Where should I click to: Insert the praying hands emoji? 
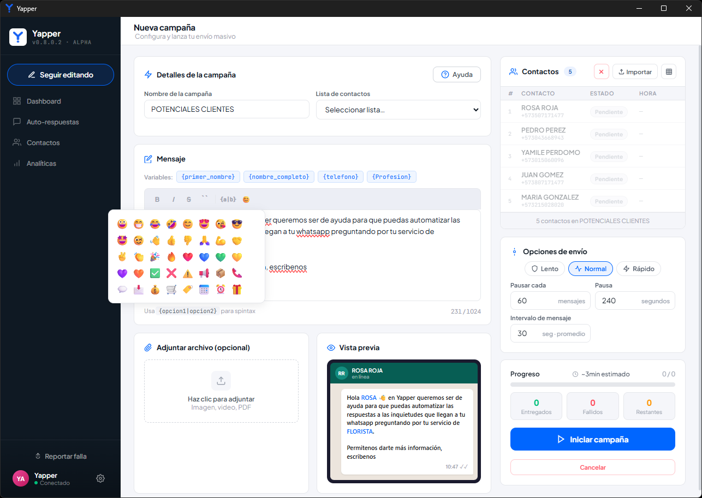[204, 241]
